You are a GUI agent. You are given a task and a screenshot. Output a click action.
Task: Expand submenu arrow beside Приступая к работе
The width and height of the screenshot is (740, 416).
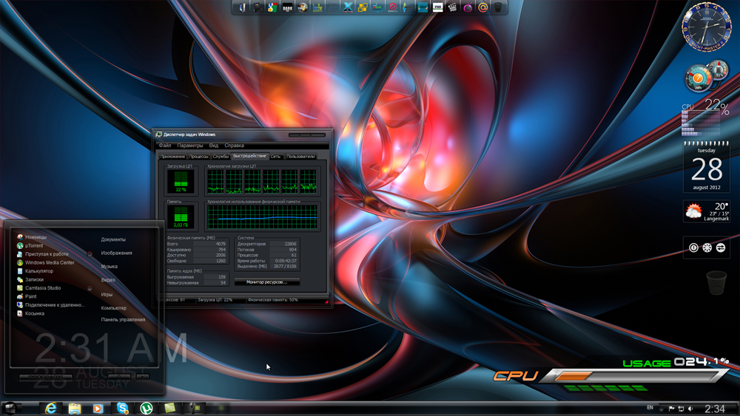(90, 254)
